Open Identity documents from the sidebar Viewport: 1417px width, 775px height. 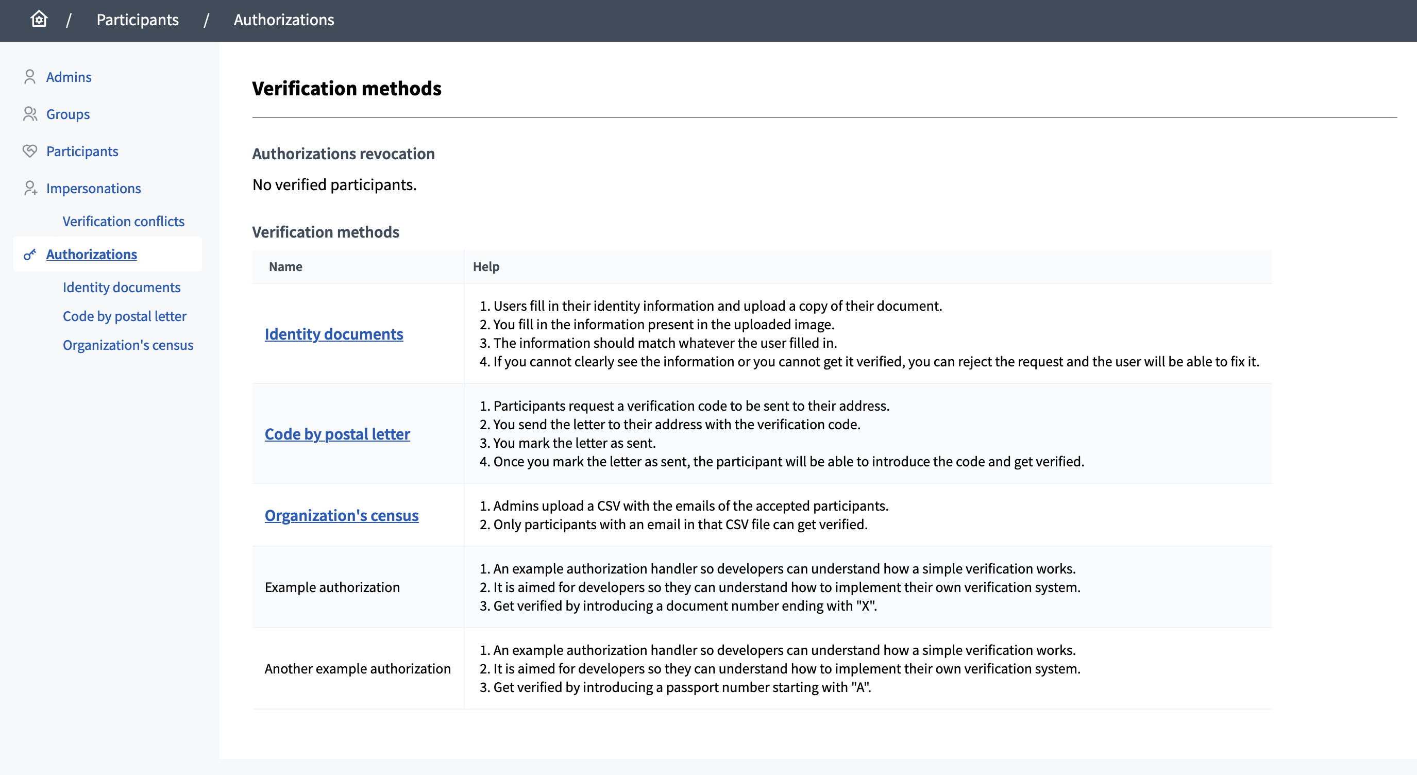point(122,287)
